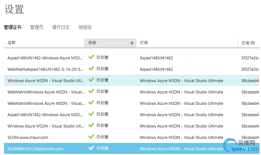This screenshot has width=261, height=155.
Task: Open the 管理证书 tab
Action: [x=12, y=27]
